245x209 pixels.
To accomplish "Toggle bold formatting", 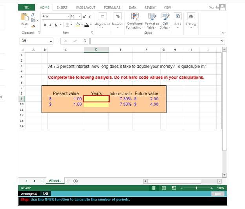I will tap(45, 25).
